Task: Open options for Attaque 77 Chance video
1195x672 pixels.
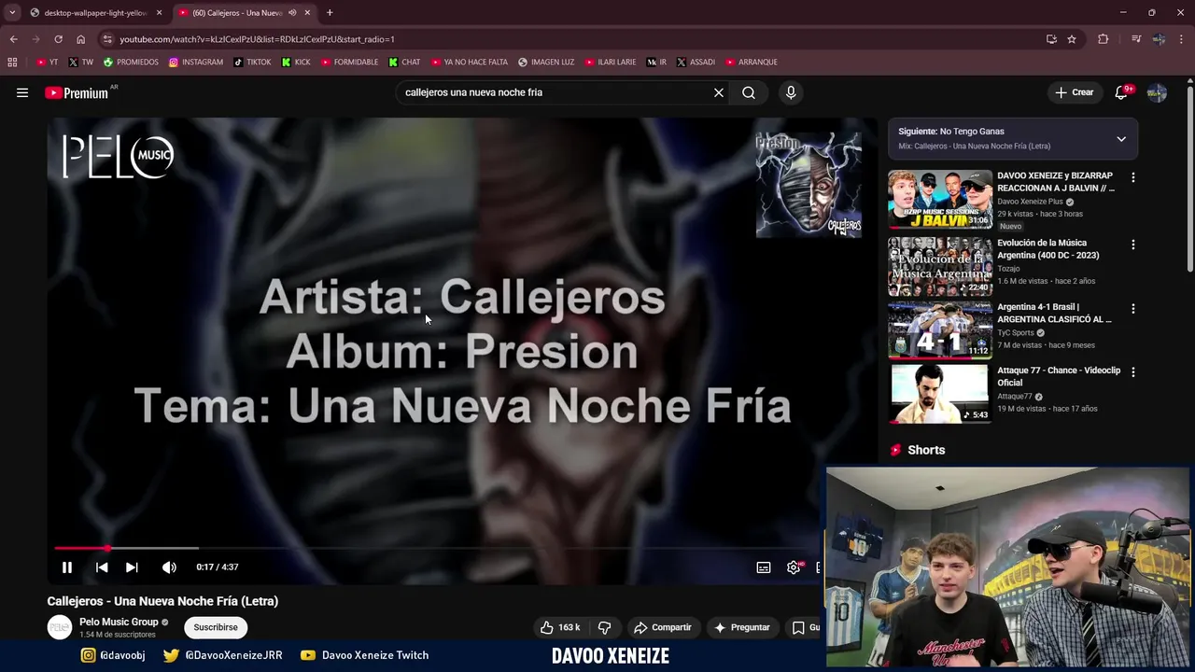Action: click(x=1133, y=371)
